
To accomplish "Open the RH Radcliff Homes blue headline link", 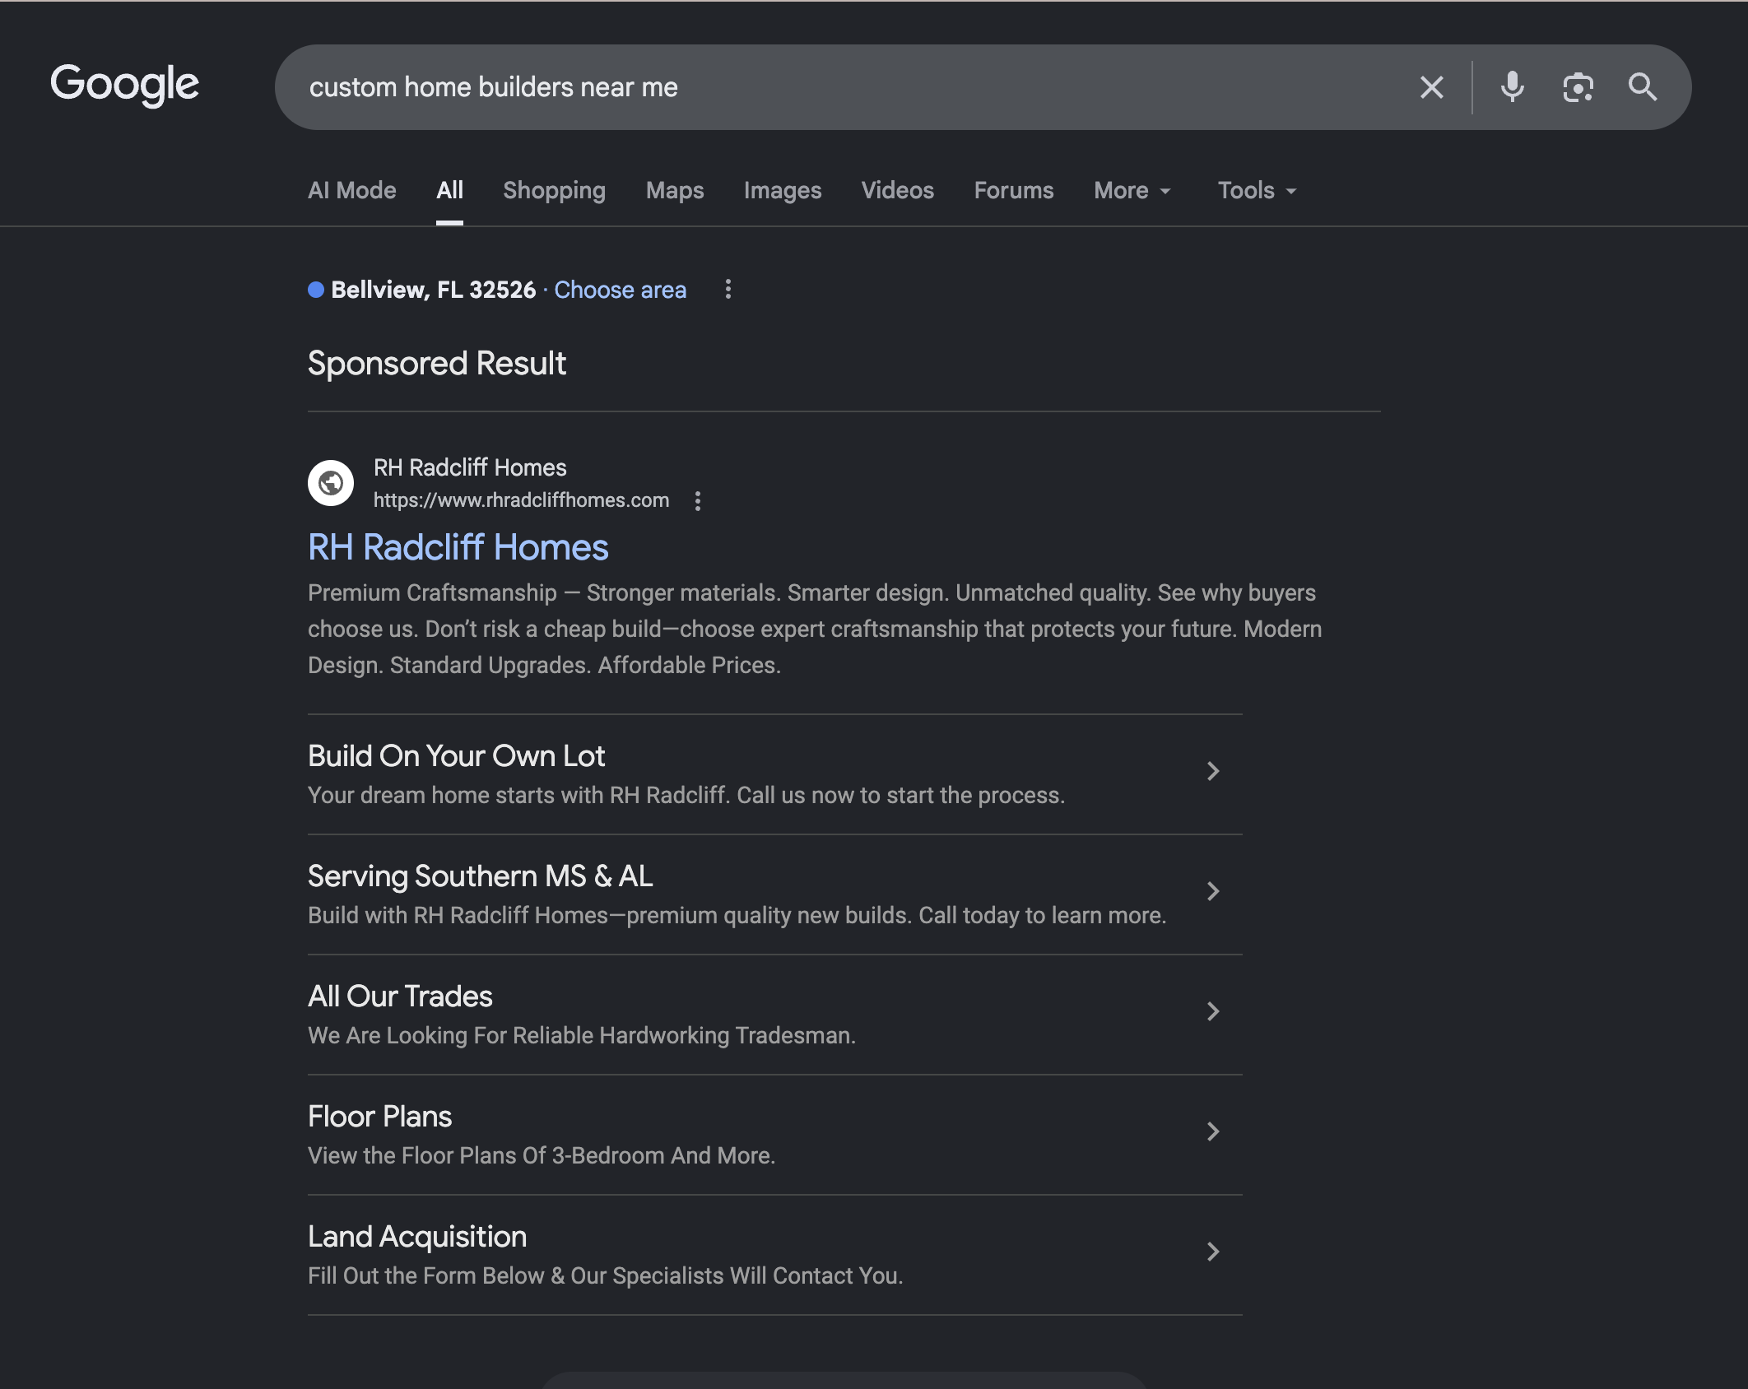I will pyautogui.click(x=458, y=547).
